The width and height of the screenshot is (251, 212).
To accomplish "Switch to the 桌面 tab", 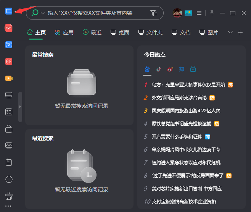I will click(x=120, y=32).
